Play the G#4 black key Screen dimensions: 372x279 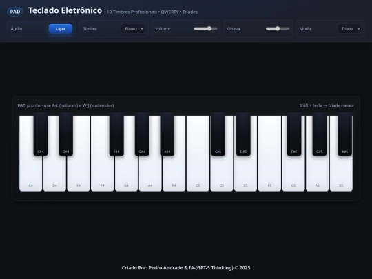[x=142, y=134]
